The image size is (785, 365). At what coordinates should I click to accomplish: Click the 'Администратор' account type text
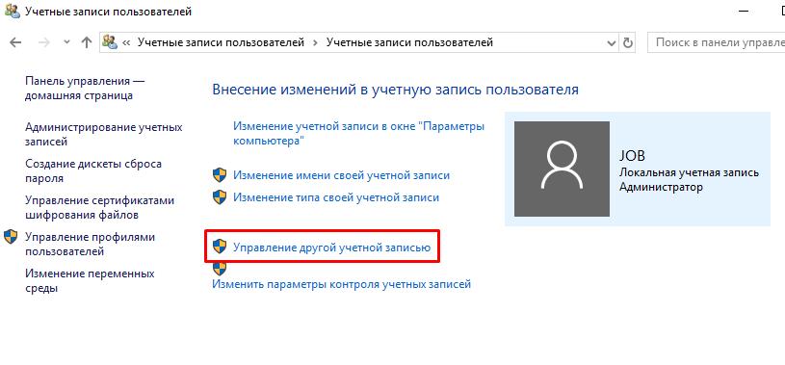661,187
